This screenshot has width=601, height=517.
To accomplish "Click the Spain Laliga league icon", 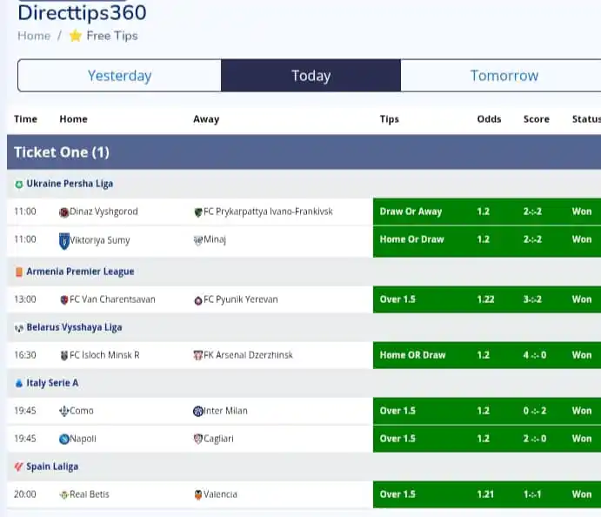I will coord(19,467).
